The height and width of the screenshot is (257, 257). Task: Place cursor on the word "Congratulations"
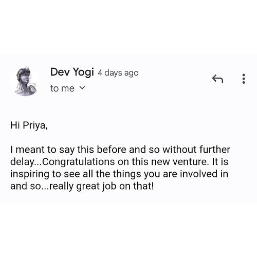[78, 162]
